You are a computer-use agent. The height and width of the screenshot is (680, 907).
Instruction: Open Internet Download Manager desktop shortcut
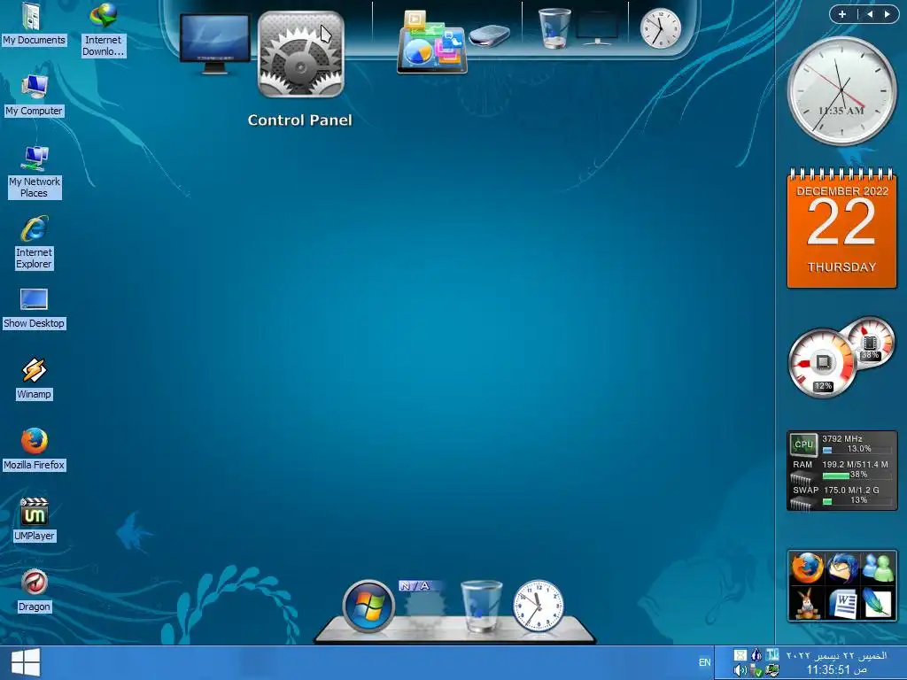click(x=103, y=30)
